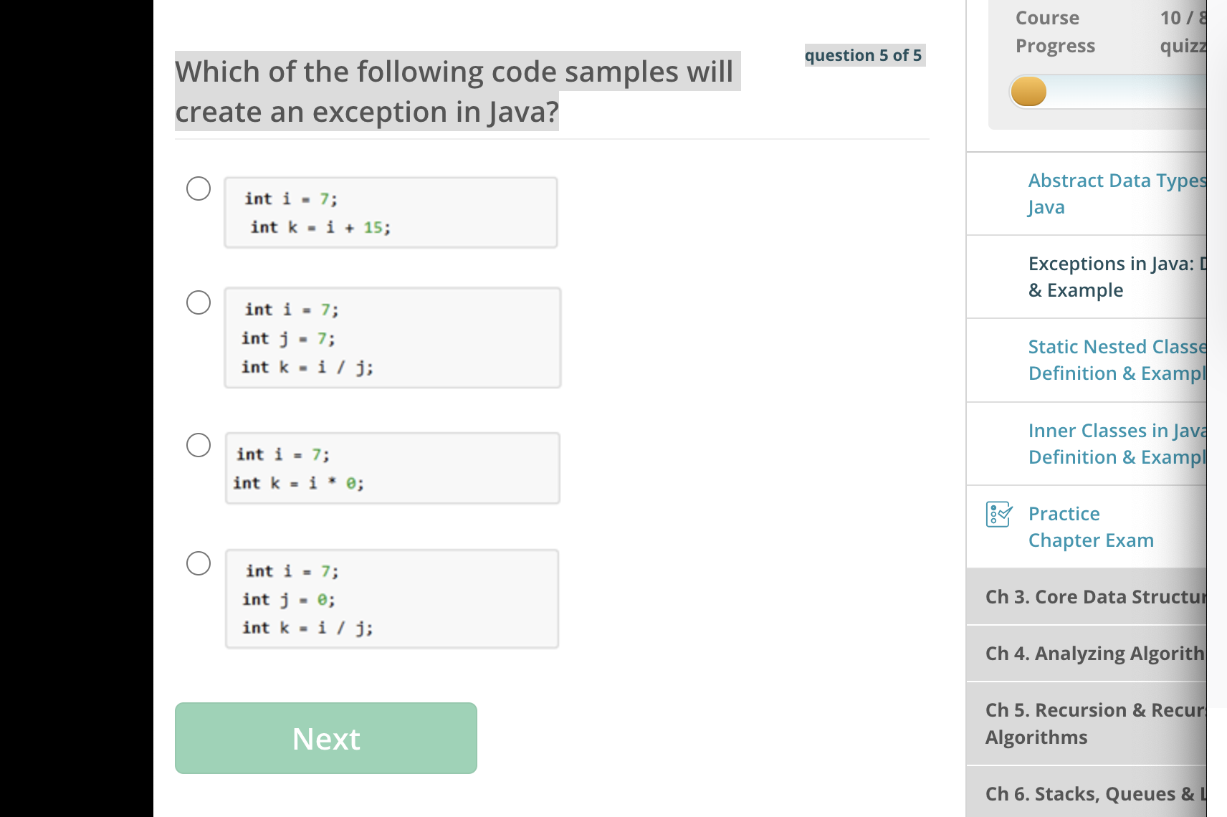
Task: Open the Practice Chapter Exam
Action: coord(1089,527)
